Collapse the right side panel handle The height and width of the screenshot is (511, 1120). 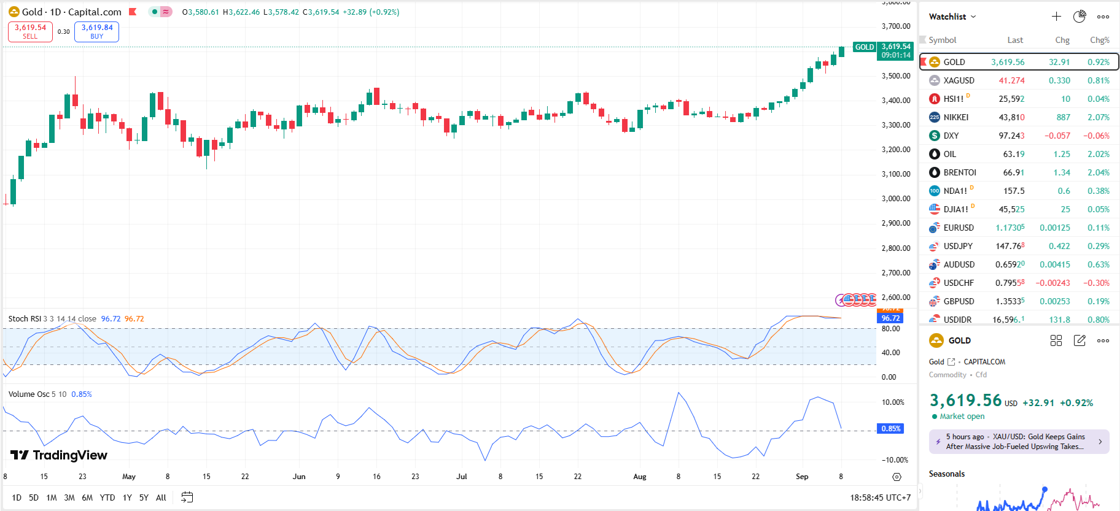pos(920,491)
